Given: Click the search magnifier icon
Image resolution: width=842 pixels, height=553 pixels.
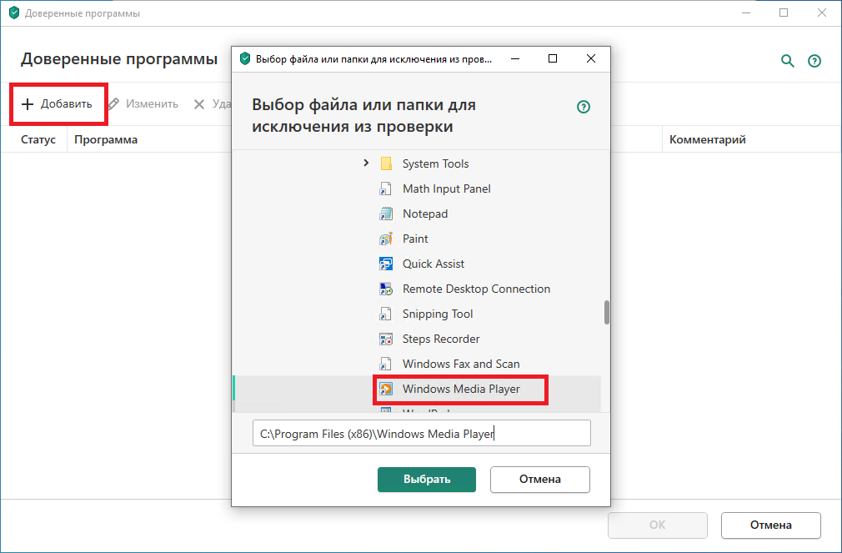Looking at the screenshot, I should 787,60.
